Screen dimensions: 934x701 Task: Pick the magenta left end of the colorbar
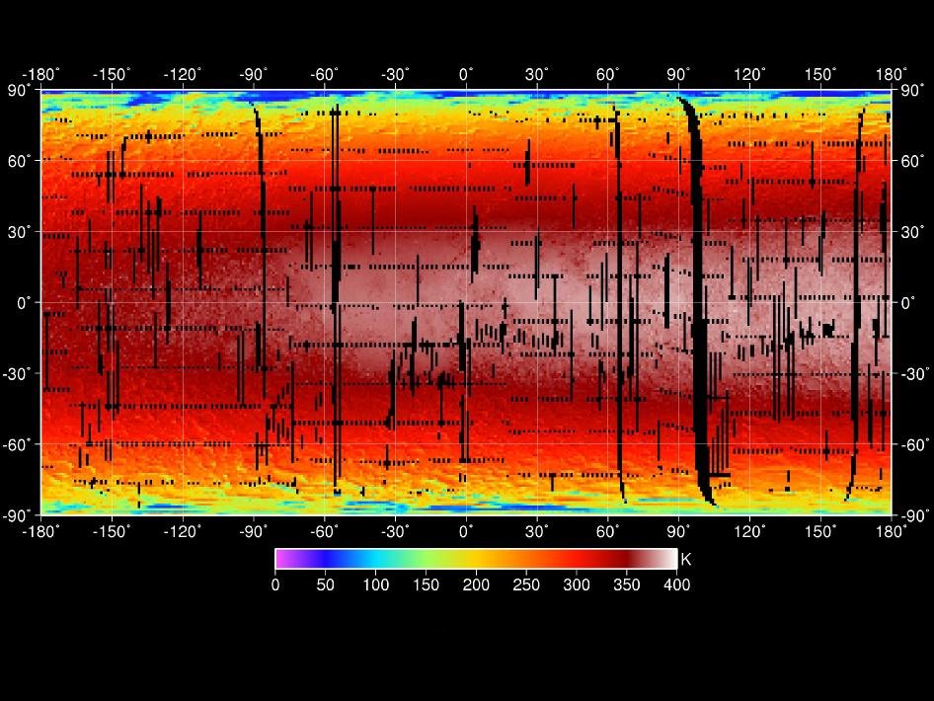pos(281,559)
